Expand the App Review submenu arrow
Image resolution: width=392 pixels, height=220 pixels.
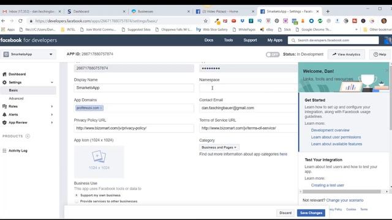pos(52,122)
